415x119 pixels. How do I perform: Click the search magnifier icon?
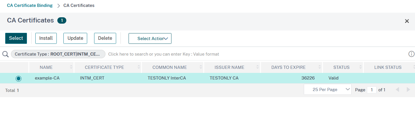[5, 54]
